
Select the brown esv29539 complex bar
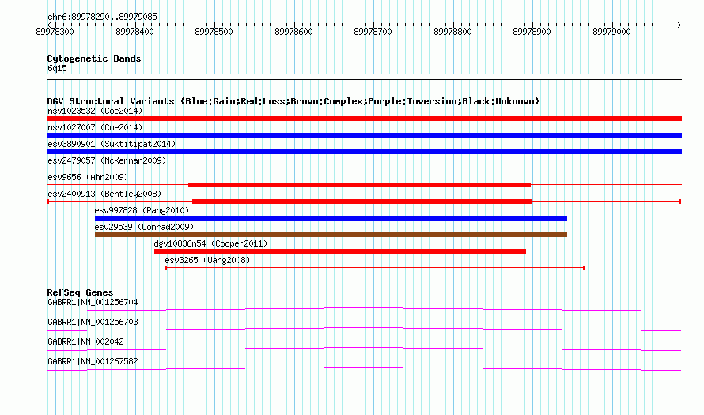click(x=331, y=235)
